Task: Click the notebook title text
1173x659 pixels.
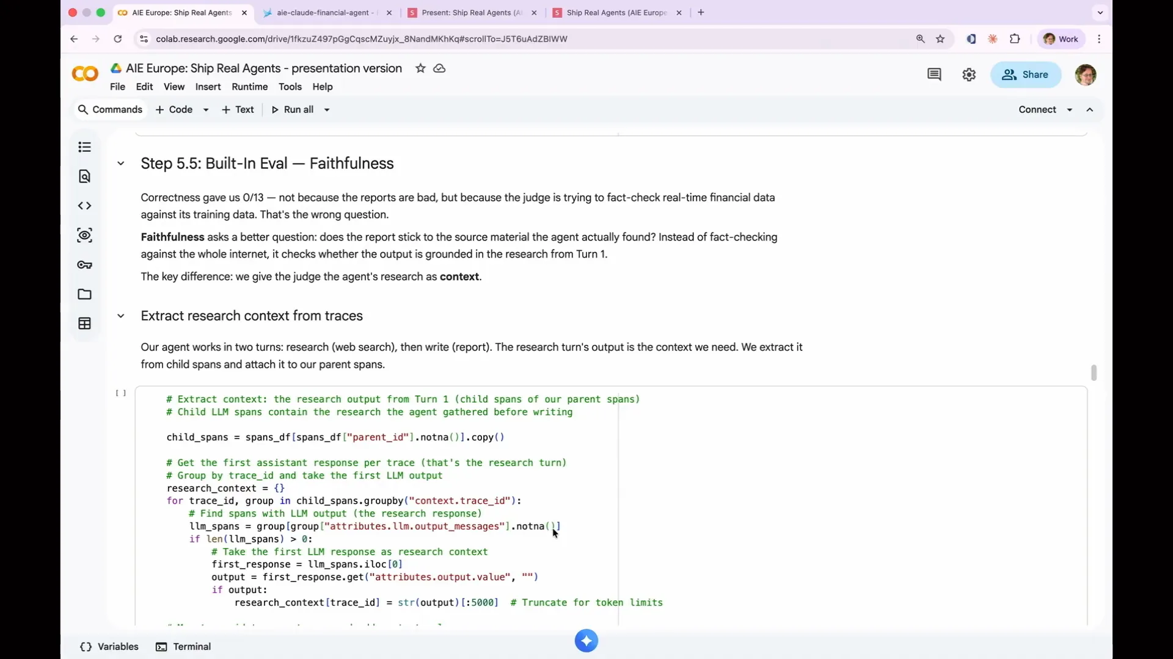Action: tap(264, 68)
